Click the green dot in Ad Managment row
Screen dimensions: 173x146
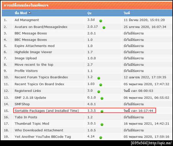click(x=101, y=21)
